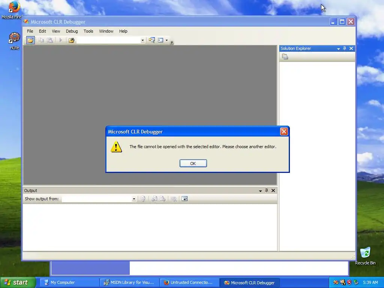This screenshot has height=288, width=384.
Task: Click the red shield security tray icon
Action: point(349,282)
